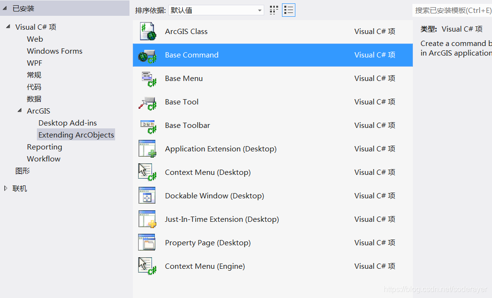
Task: Collapse the ArcGIS tree node
Action: tap(20, 111)
